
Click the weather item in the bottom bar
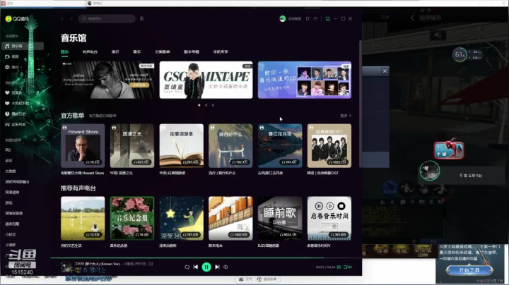[246, 279]
